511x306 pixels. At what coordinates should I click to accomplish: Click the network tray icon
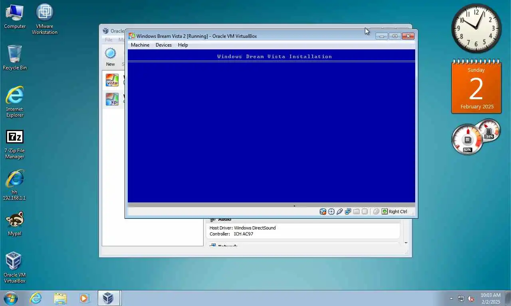pyautogui.click(x=461, y=298)
